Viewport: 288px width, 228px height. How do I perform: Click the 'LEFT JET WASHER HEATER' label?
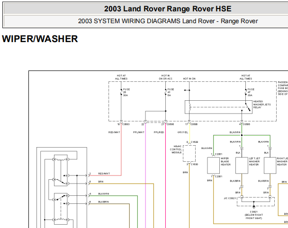pos(254,161)
